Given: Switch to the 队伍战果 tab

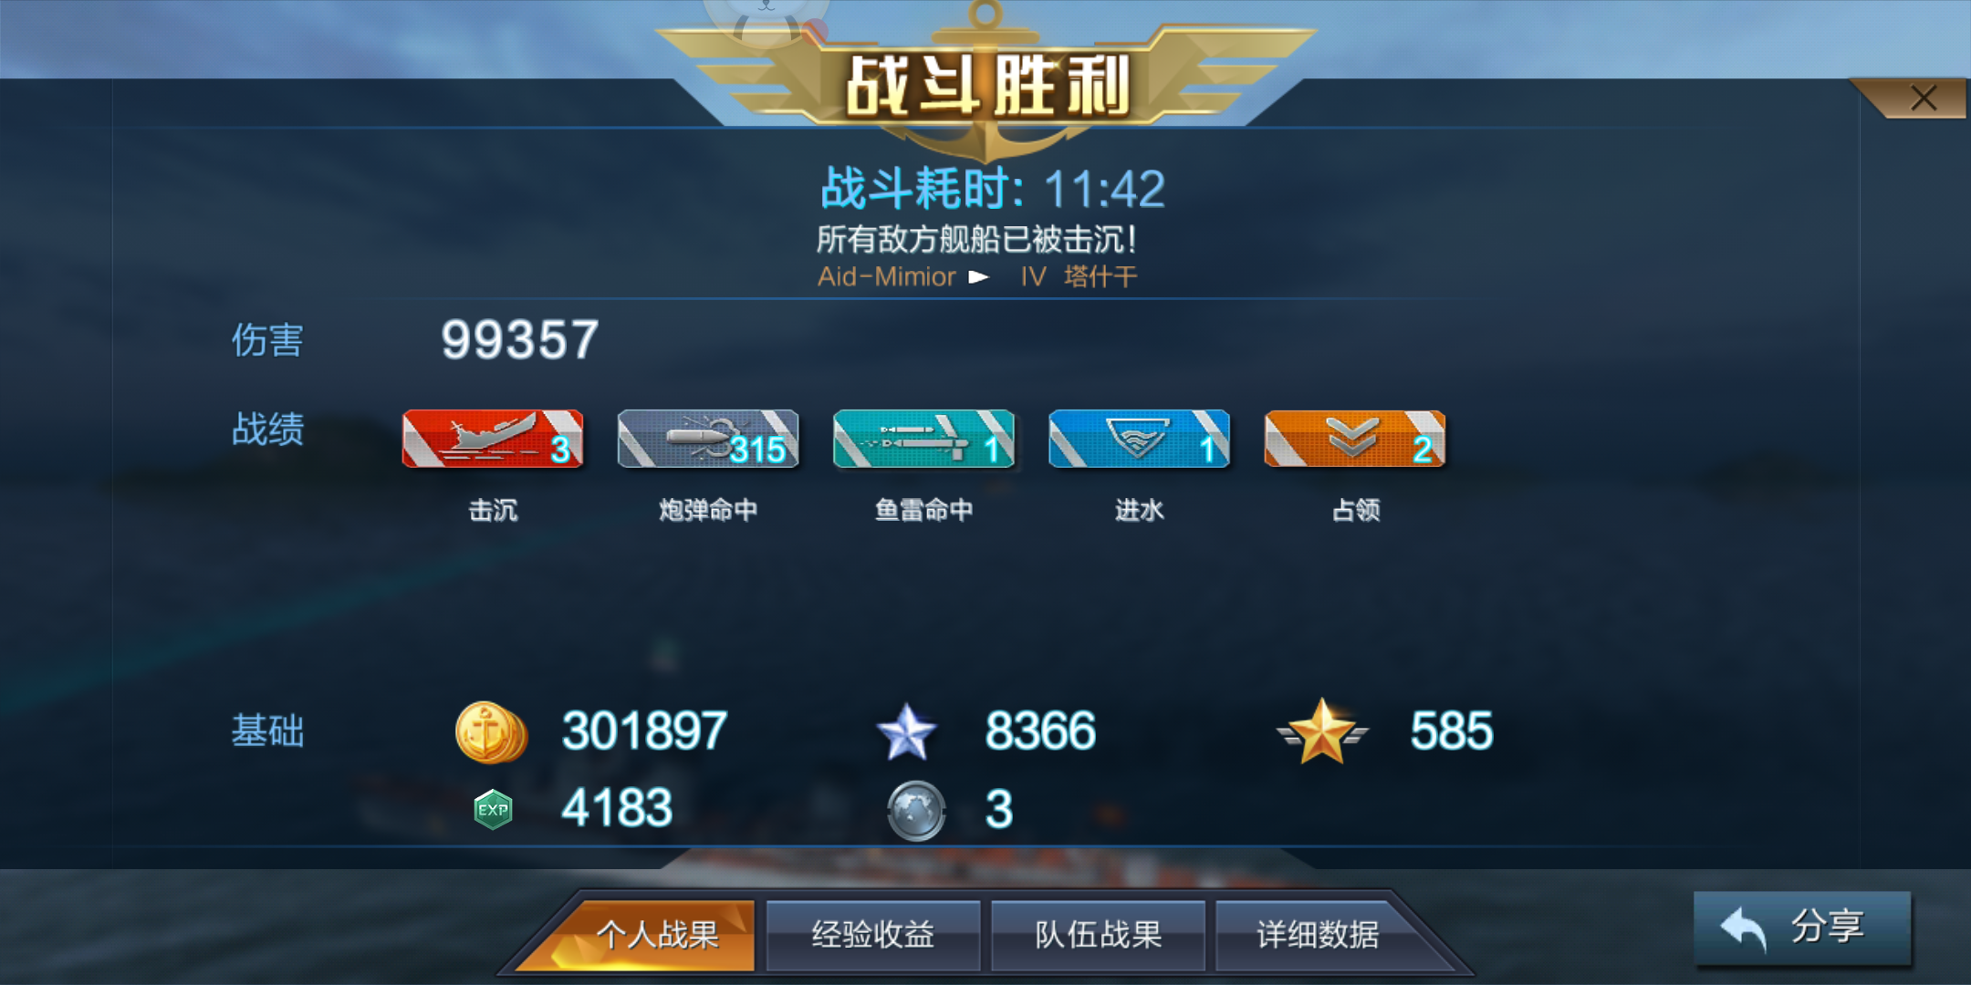Looking at the screenshot, I should point(1098,935).
